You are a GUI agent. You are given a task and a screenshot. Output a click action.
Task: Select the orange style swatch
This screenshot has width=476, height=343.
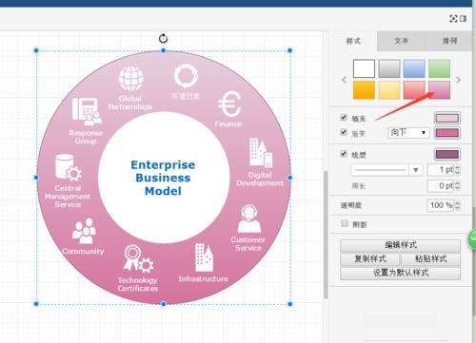364,90
